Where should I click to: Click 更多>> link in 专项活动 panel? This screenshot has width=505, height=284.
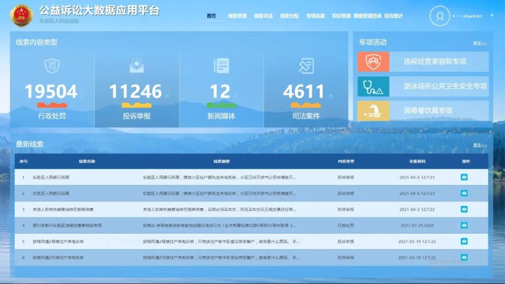480,43
